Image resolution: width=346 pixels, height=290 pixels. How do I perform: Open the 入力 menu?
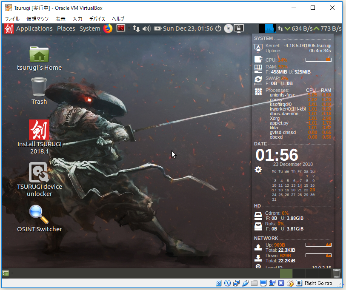[x=77, y=19]
